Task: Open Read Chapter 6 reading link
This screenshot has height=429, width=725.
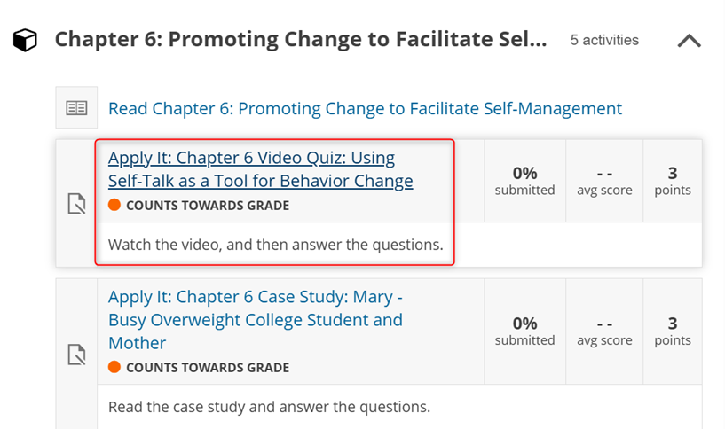Action: click(x=365, y=108)
